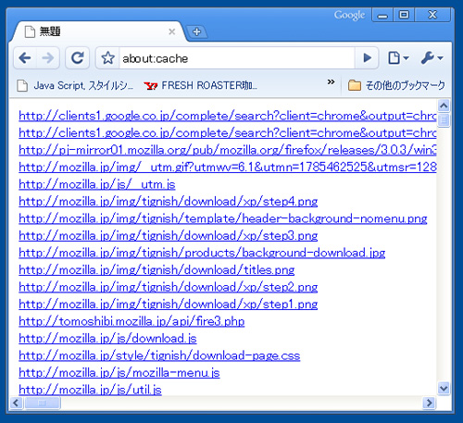
Task: Bookmark this page with the star icon
Action: point(107,58)
